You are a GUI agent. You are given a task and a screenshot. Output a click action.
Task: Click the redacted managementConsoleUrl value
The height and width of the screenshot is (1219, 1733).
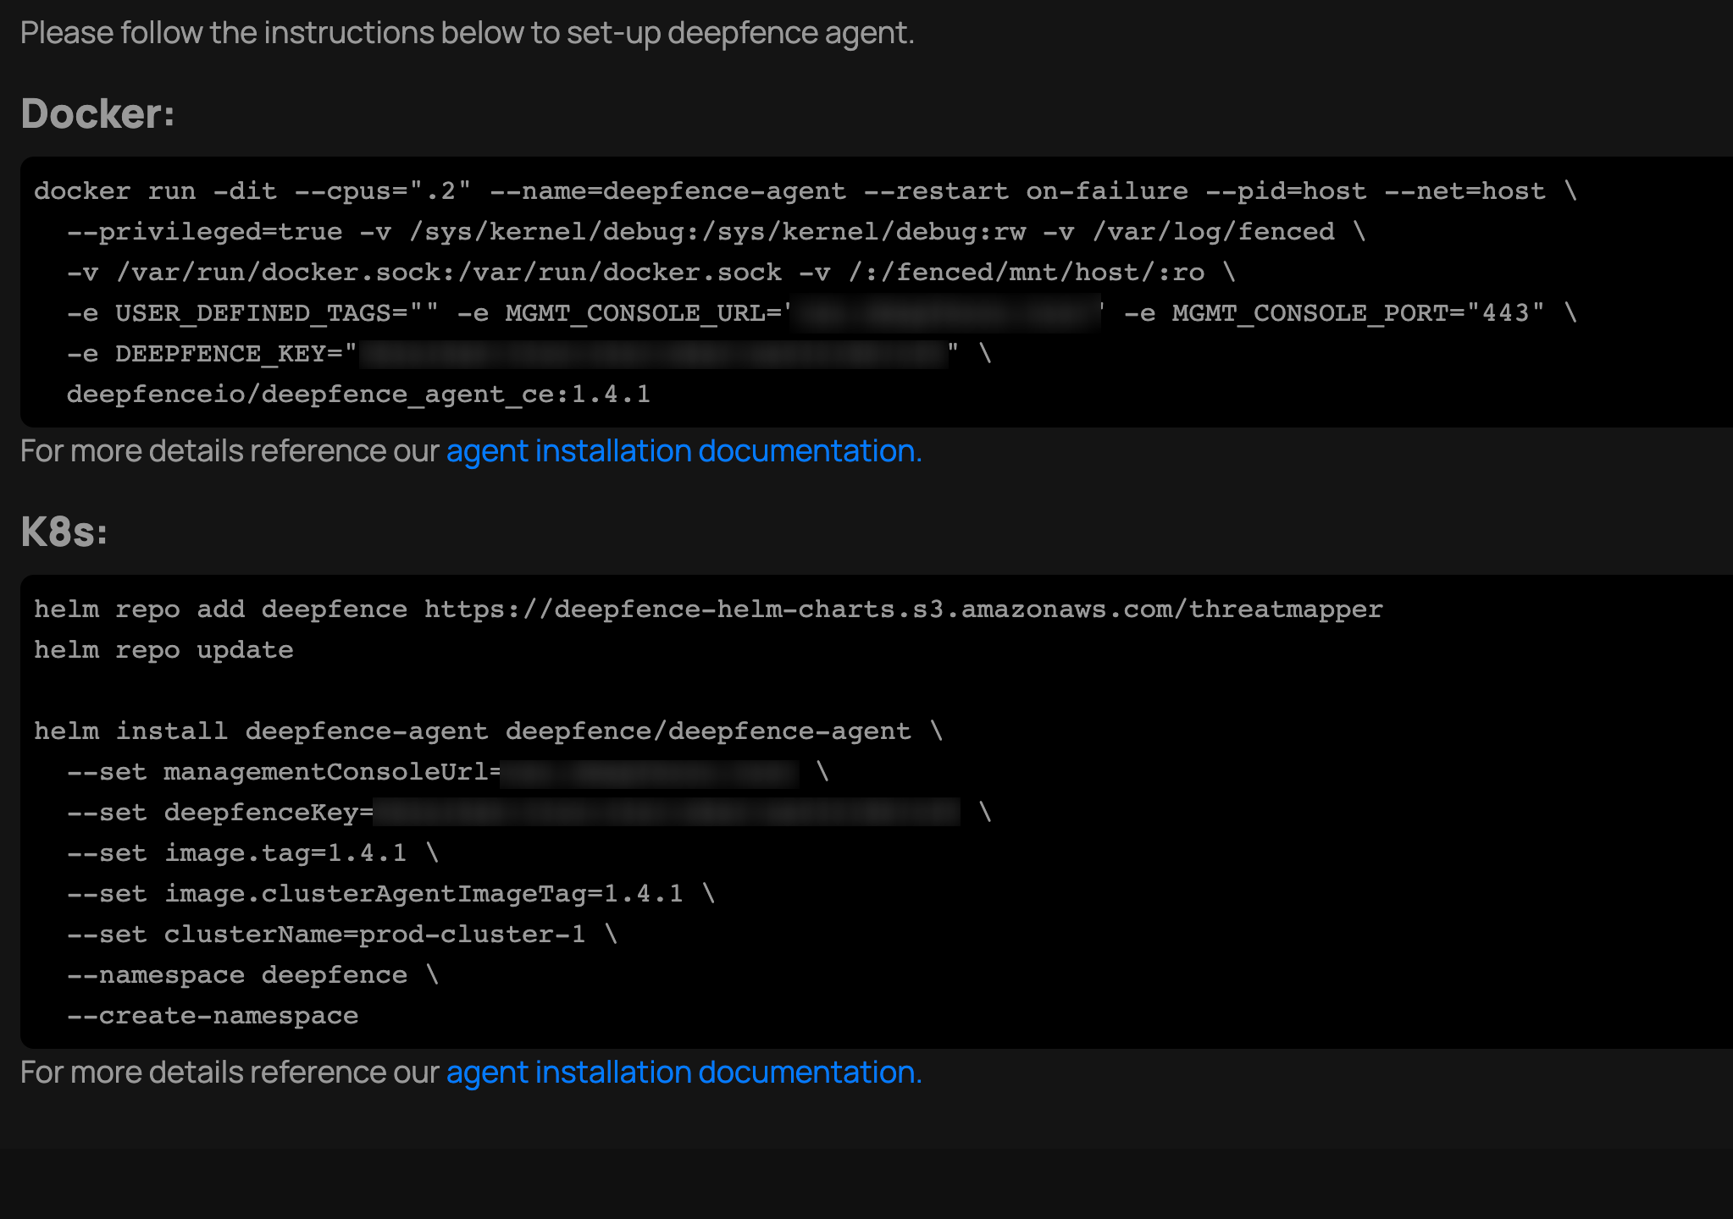click(652, 771)
